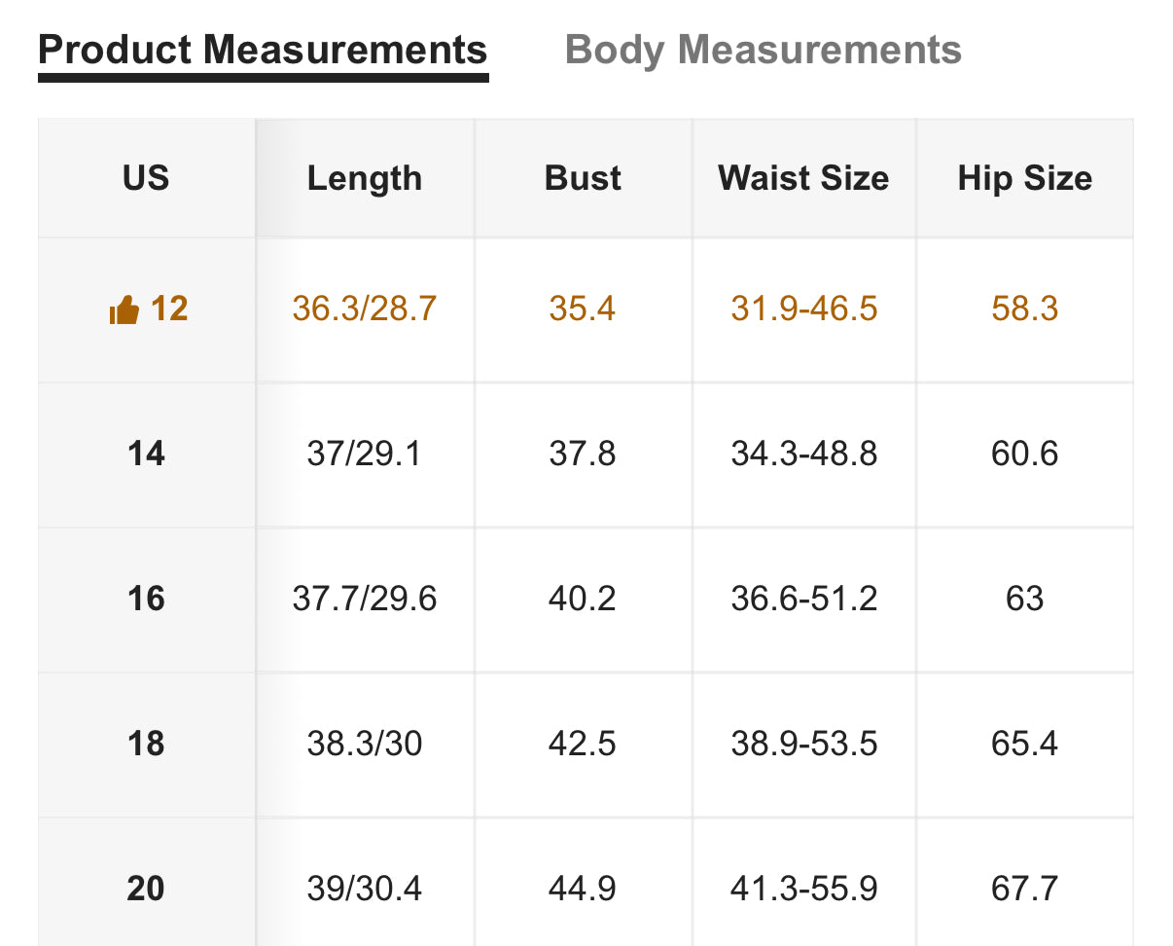Click waist value 36.6-51.2
Image resolution: width=1173 pixels, height=946 pixels.
804,599
